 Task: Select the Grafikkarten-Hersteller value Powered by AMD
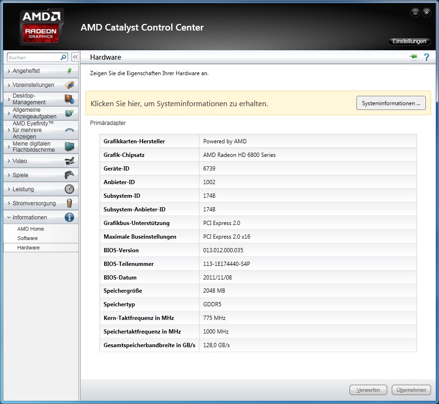coord(225,141)
